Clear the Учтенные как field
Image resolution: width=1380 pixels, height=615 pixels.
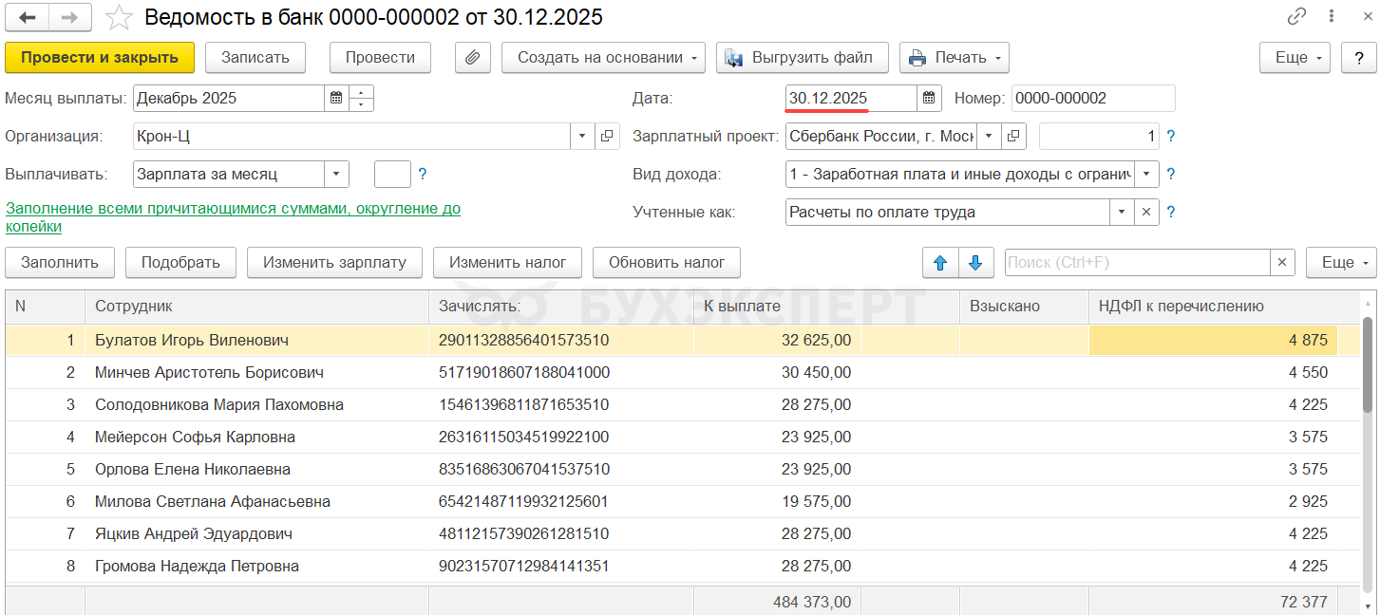pos(1146,212)
